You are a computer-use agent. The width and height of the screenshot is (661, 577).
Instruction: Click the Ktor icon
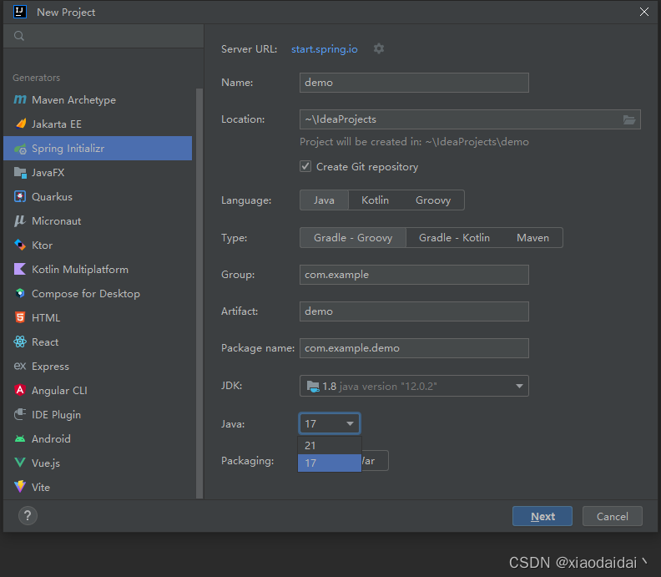pyautogui.click(x=20, y=245)
